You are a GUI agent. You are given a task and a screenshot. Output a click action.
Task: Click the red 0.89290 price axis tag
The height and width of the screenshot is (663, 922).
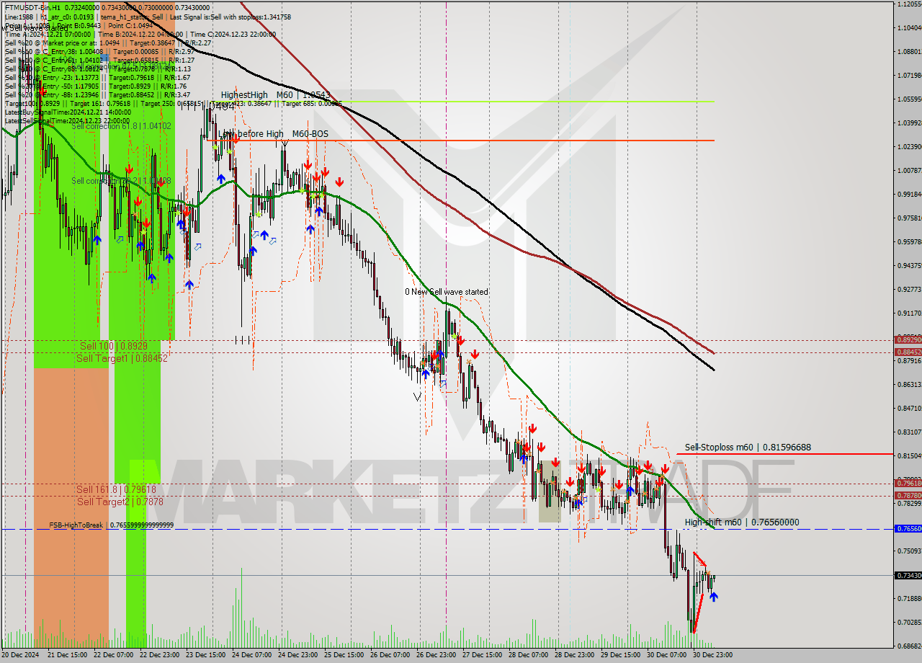[908, 339]
